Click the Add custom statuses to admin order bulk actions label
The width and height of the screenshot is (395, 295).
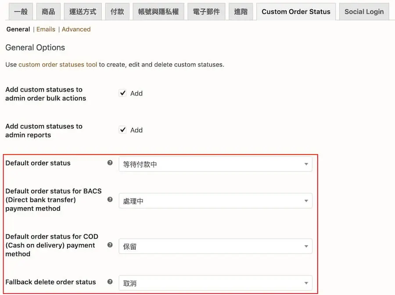(46, 94)
